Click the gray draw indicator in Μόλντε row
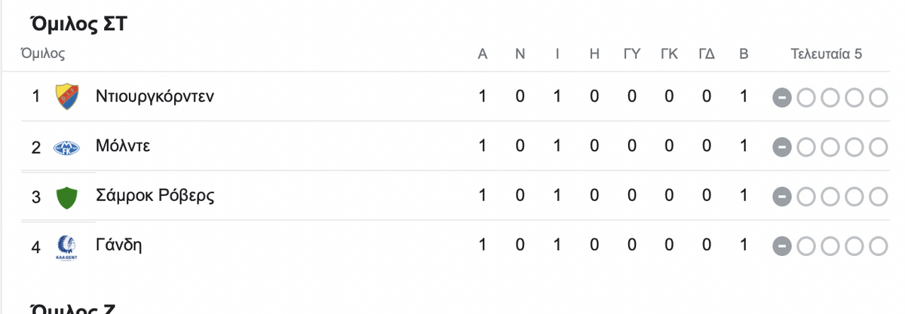The image size is (905, 314). point(782,147)
